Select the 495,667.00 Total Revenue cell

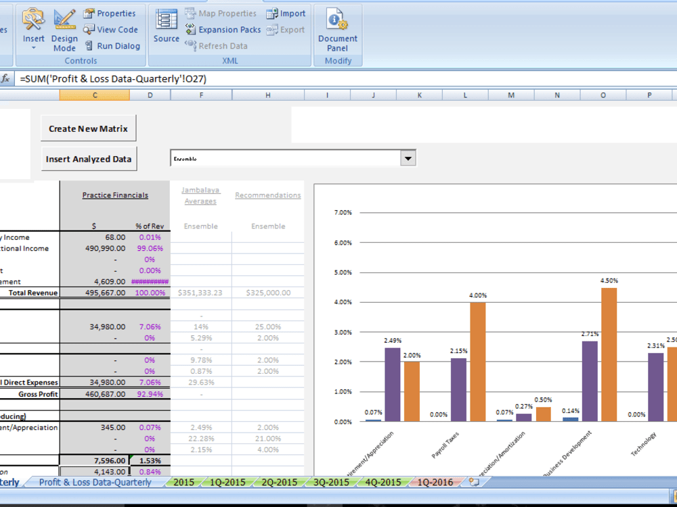(x=95, y=293)
